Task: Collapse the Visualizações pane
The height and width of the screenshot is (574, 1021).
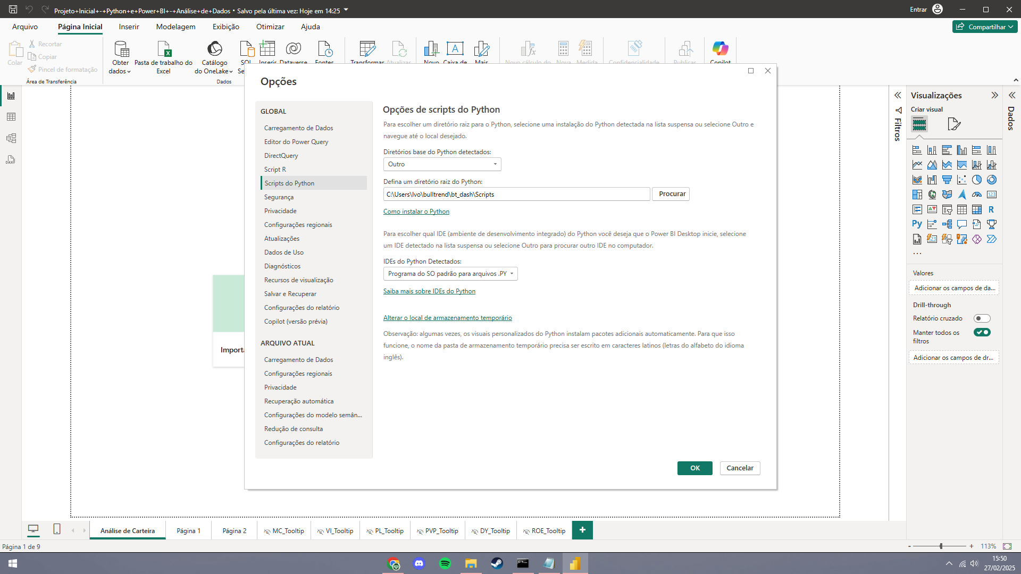Action: click(994, 95)
